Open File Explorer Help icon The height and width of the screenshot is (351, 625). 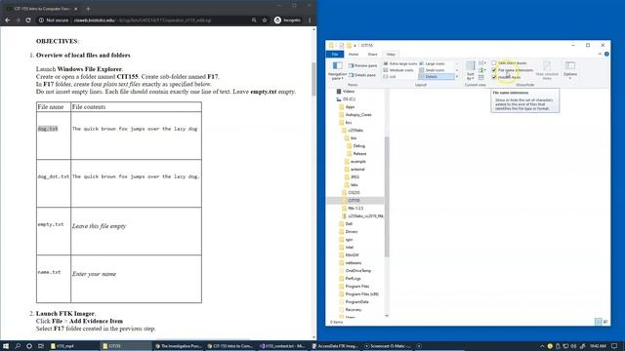606,55
